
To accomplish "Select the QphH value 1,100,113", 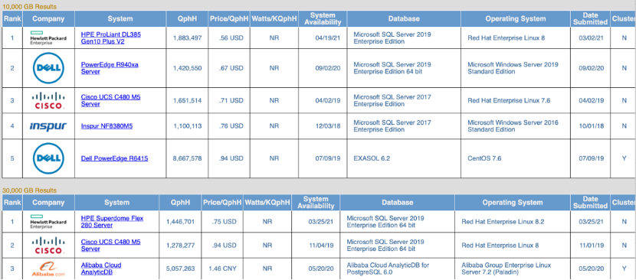I will tap(187, 126).
